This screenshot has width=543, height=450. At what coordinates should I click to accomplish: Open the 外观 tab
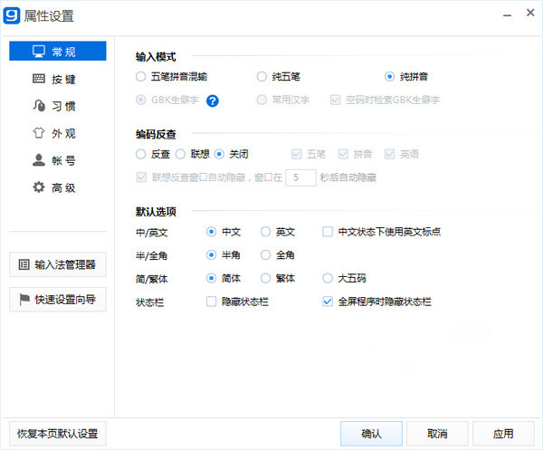pos(58,133)
